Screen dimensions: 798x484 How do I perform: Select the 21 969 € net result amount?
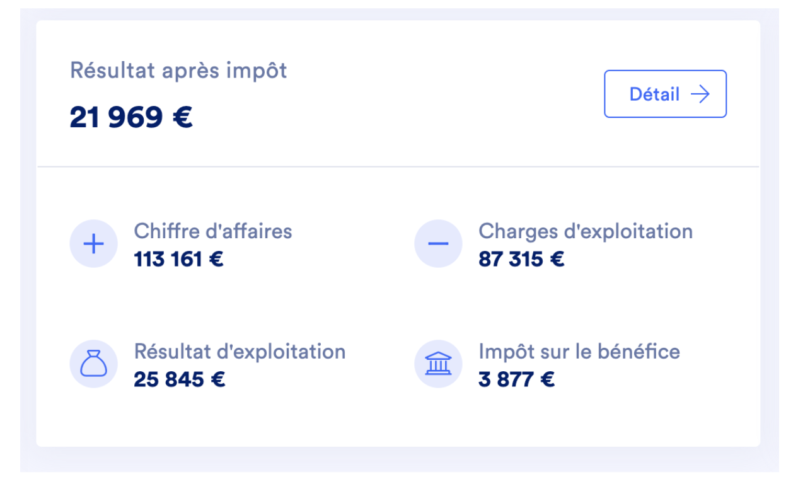point(131,117)
